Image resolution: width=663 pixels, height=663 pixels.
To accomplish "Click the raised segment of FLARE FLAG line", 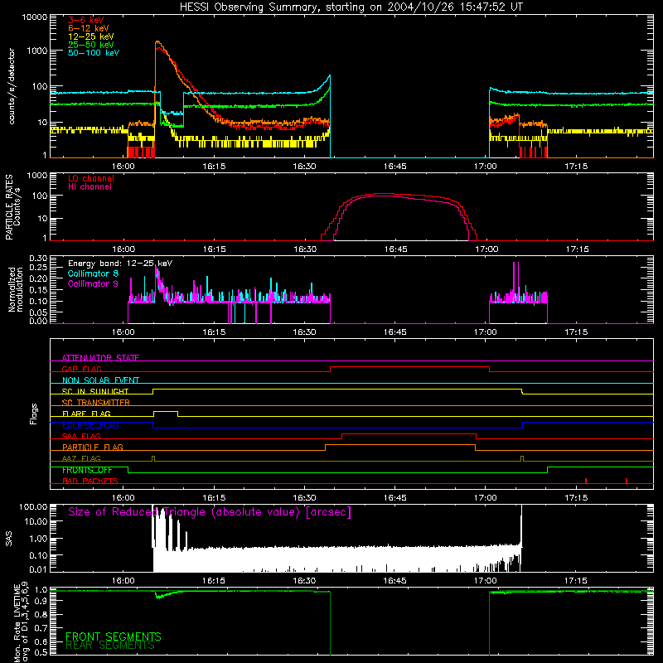I will pyautogui.click(x=166, y=411).
